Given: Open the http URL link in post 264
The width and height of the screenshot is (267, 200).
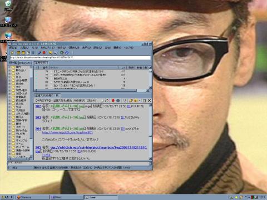Looking at the screenshot, I should click(x=67, y=132).
